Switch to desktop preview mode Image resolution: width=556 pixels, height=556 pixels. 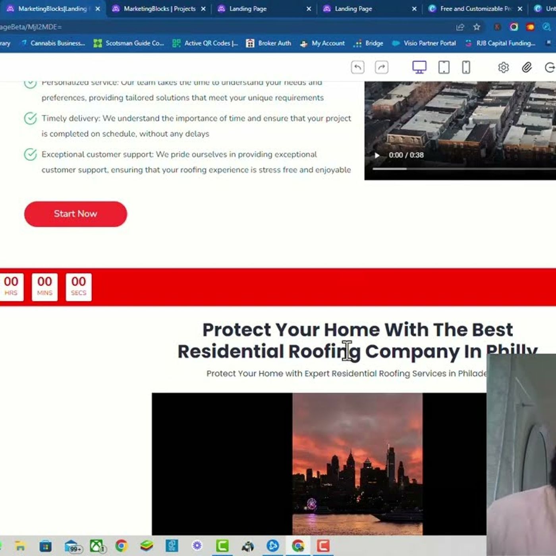(419, 67)
